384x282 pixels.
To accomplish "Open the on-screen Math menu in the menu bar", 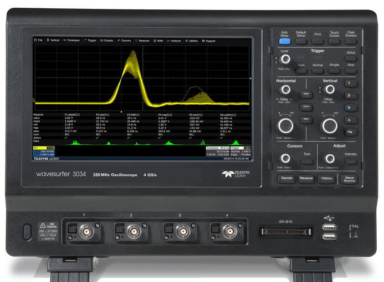I will (x=158, y=41).
